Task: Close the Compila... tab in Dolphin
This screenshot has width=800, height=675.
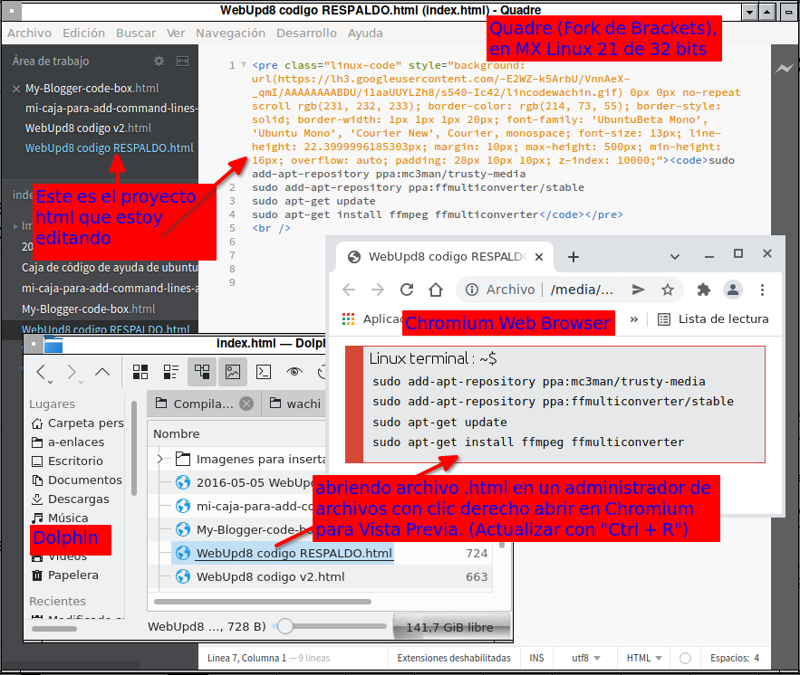Action: pos(246,404)
